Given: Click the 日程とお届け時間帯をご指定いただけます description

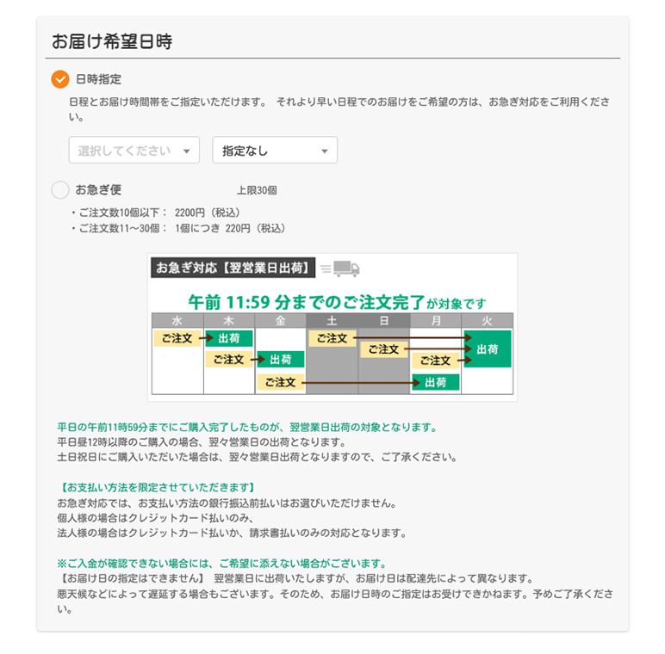Looking at the screenshot, I should point(339,109).
